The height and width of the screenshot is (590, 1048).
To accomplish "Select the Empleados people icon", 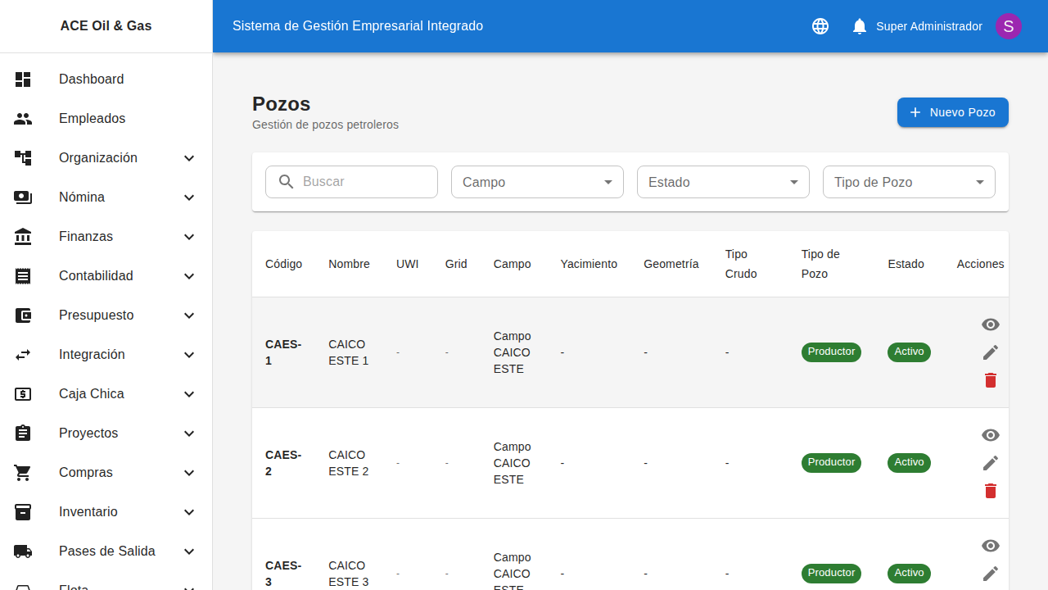I will [x=23, y=119].
